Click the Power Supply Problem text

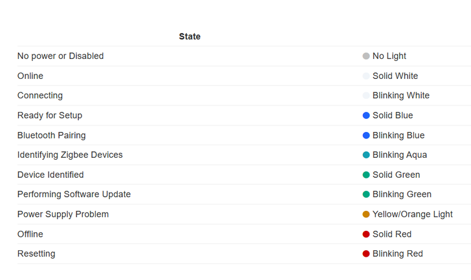63,215
